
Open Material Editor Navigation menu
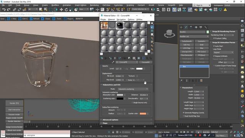click(x=121, y=20)
